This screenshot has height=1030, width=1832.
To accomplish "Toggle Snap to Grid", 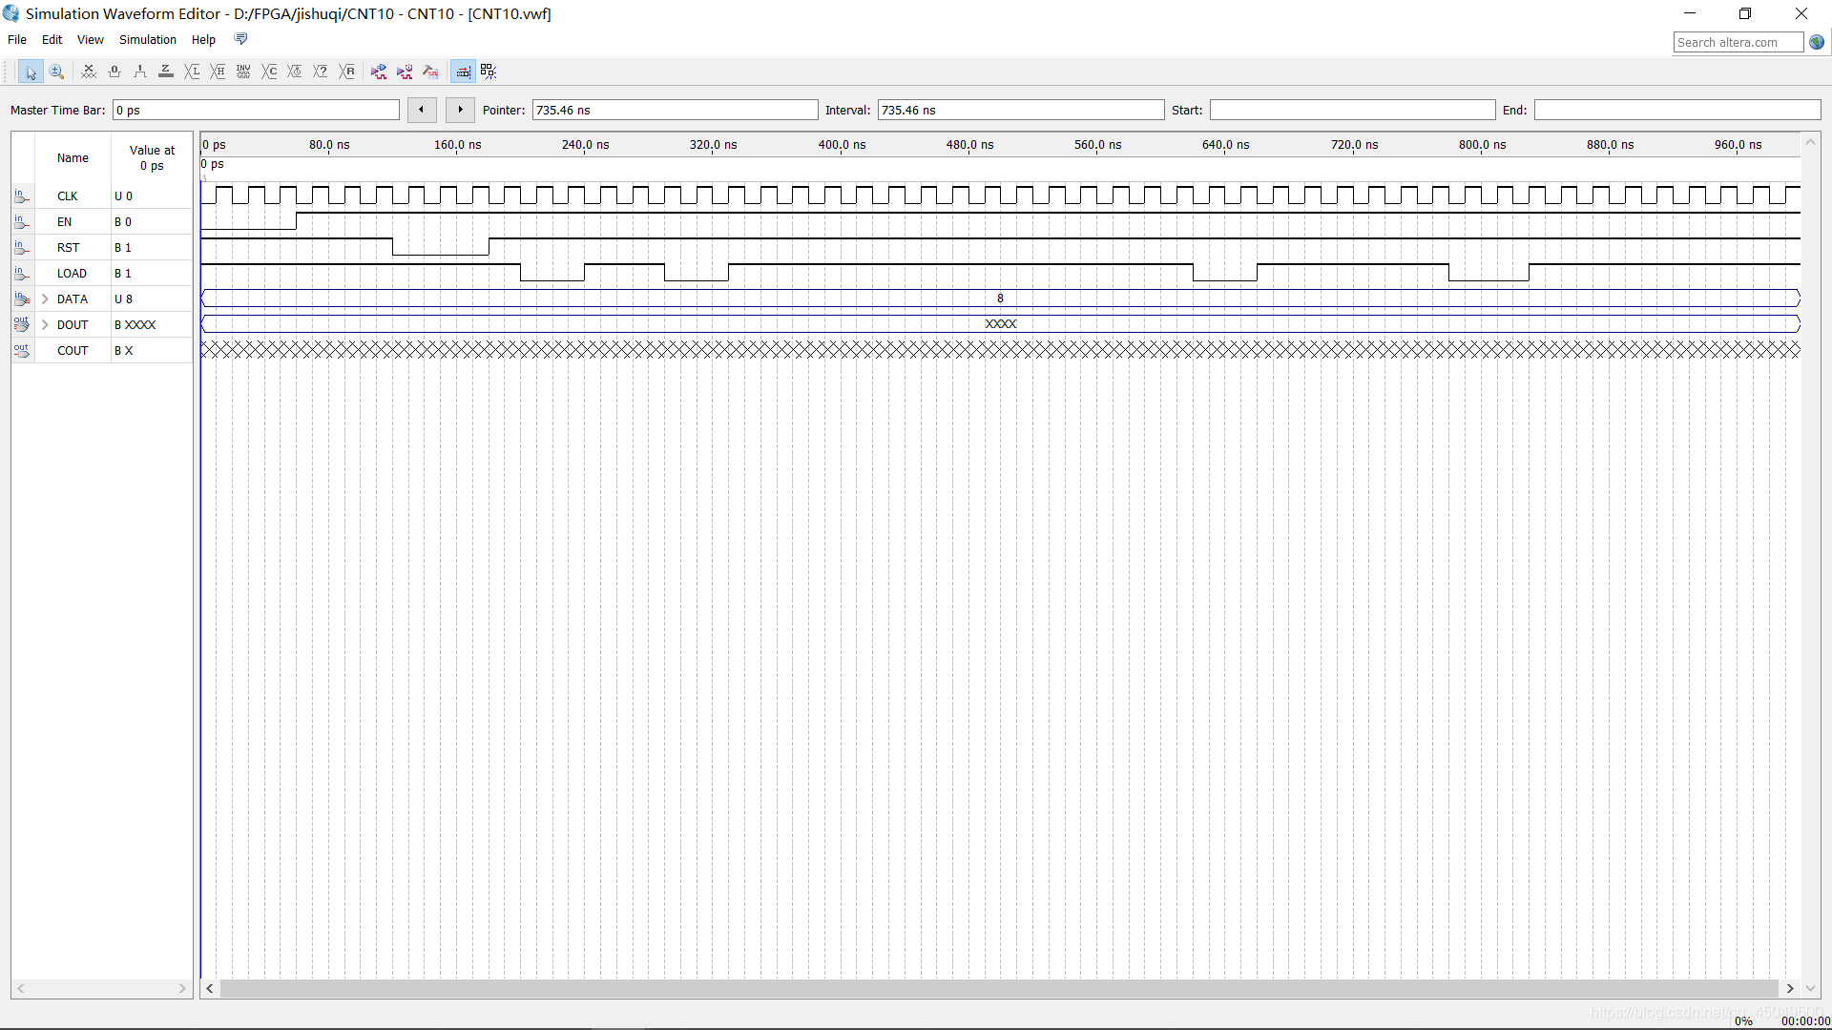I will tap(463, 72).
